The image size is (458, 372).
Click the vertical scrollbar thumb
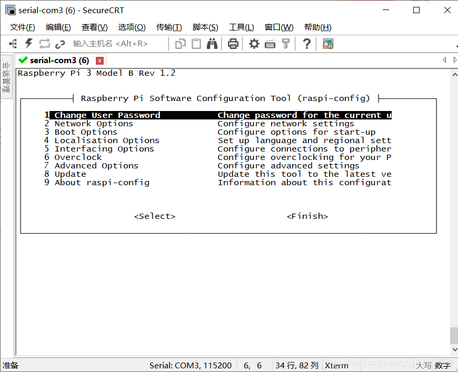[x=454, y=336]
